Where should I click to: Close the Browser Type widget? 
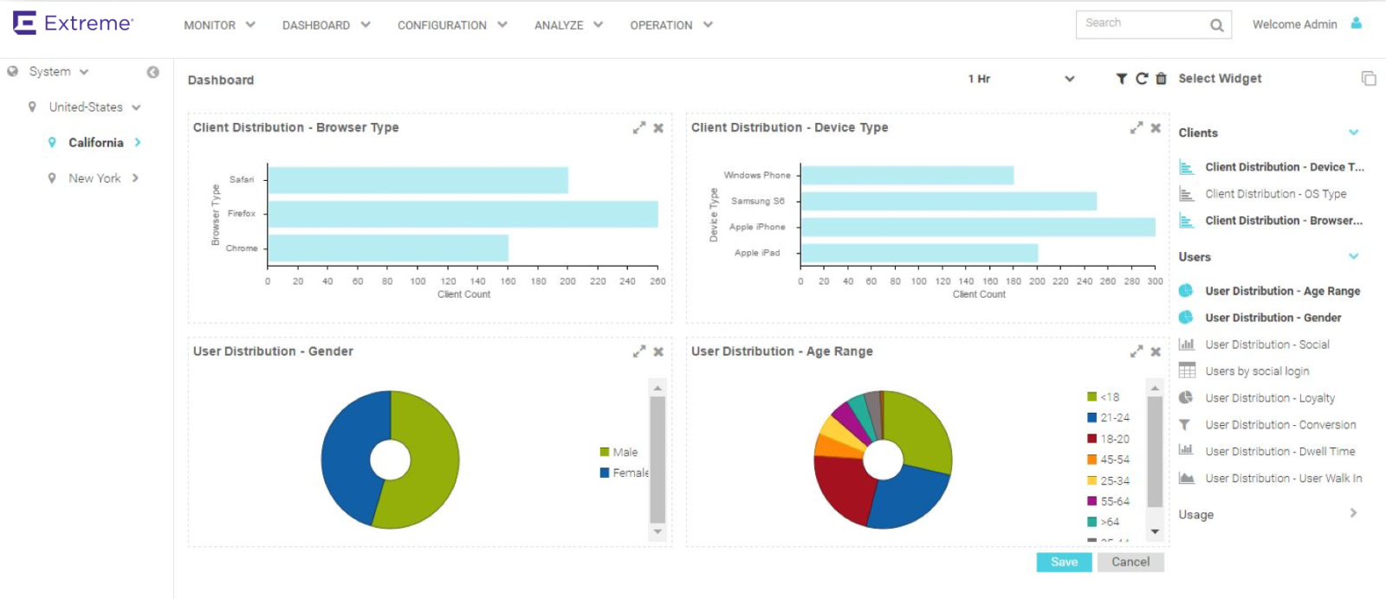click(x=658, y=128)
